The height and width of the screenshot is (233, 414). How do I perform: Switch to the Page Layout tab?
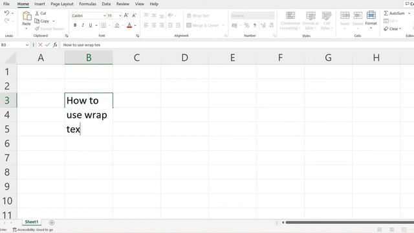pyautogui.click(x=62, y=4)
